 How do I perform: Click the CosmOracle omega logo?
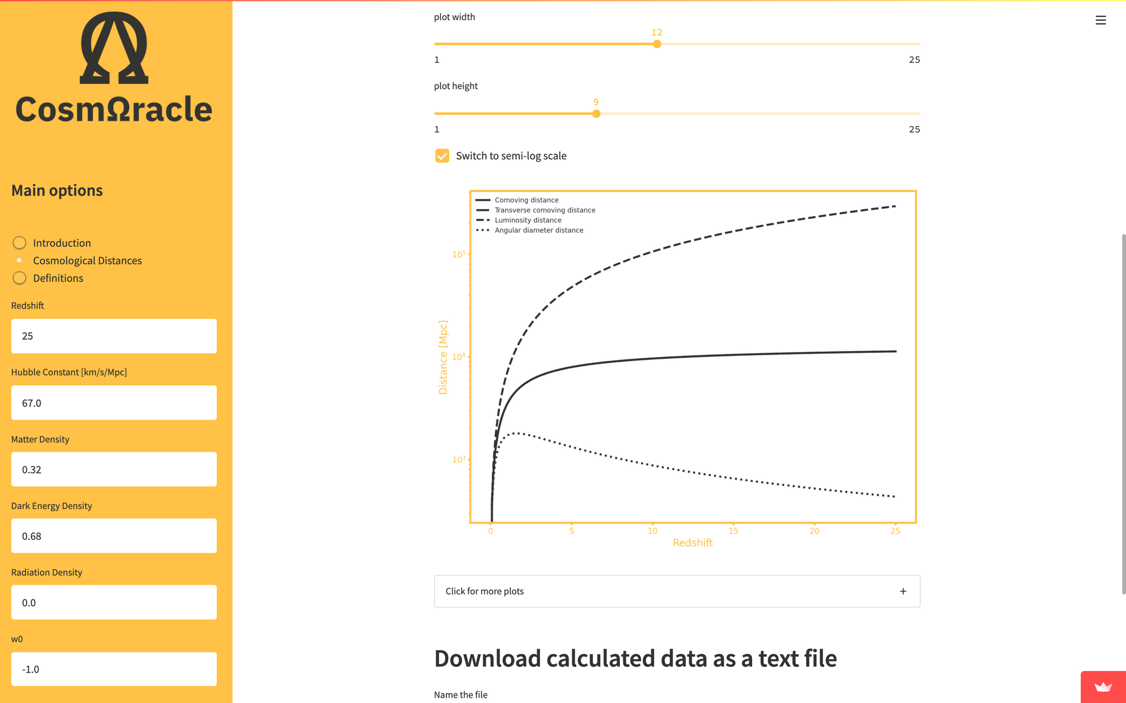114,48
